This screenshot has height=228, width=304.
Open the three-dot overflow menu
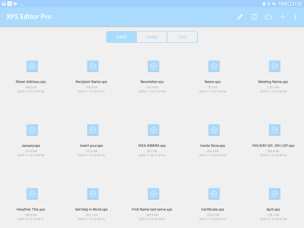(x=295, y=17)
